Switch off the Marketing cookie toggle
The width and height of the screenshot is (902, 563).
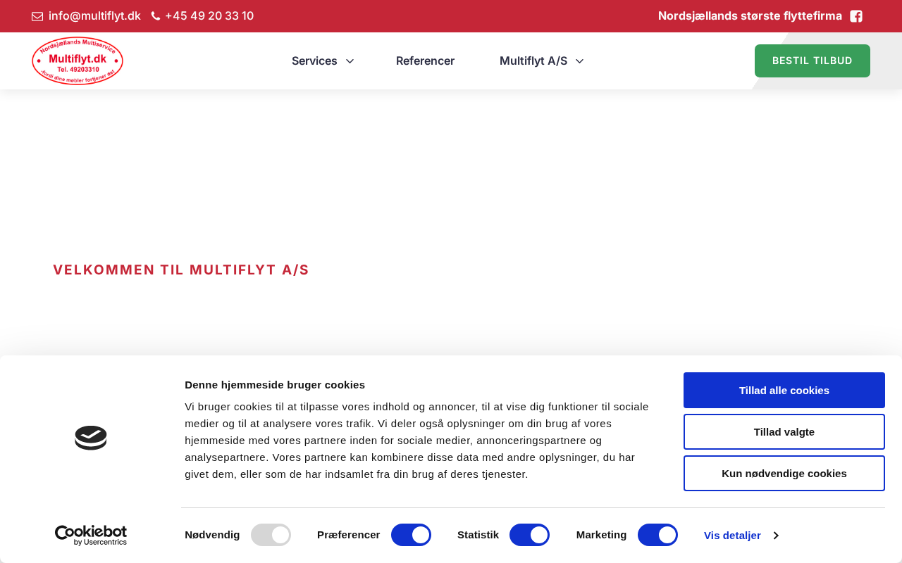pyautogui.click(x=657, y=535)
